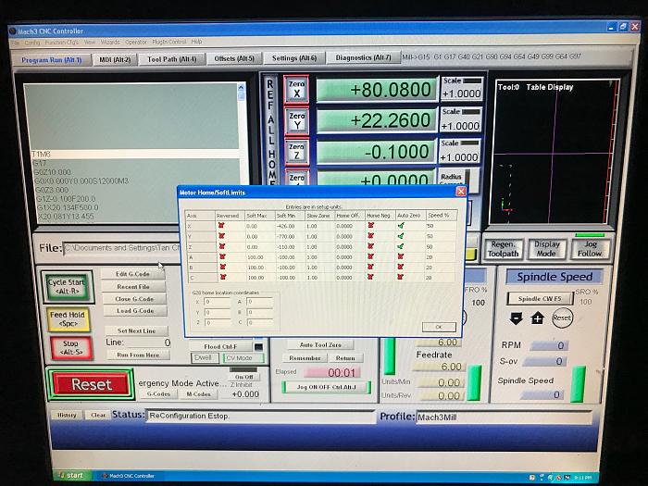Click the big red Reset button
648x486 pixels.
click(x=92, y=384)
